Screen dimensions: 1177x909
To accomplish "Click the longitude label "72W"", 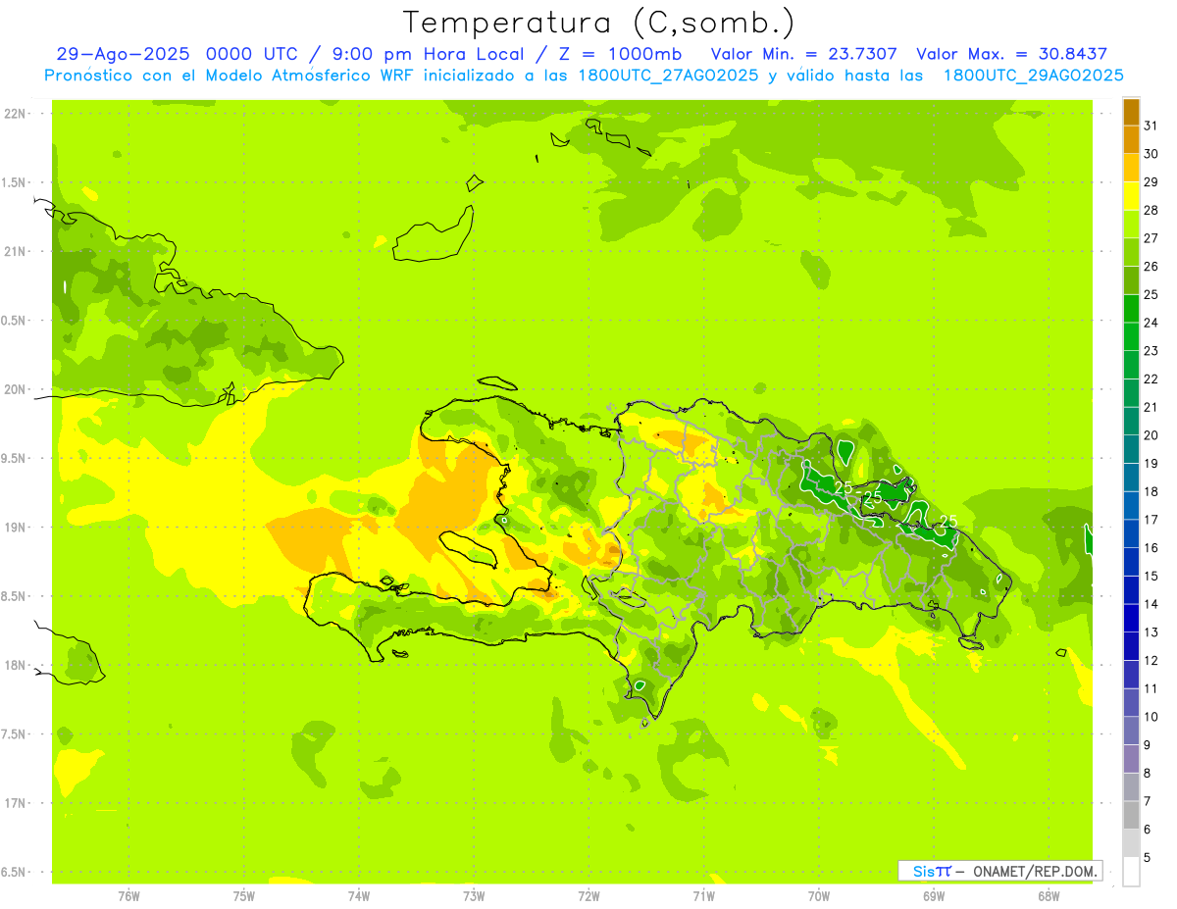I will pos(588,896).
